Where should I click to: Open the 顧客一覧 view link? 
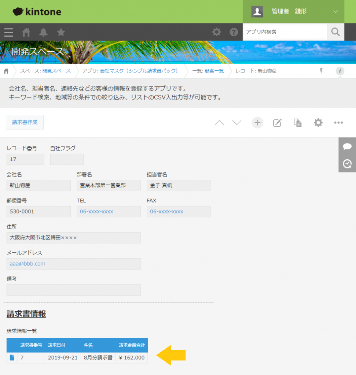click(214, 71)
